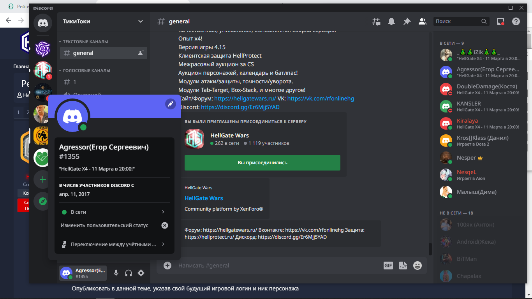532x299 pixels.
Task: Open offline member BiTMan
Action: 481,259
